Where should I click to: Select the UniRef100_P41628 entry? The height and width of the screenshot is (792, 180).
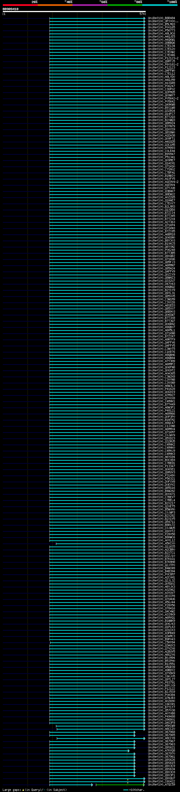(161, 389)
